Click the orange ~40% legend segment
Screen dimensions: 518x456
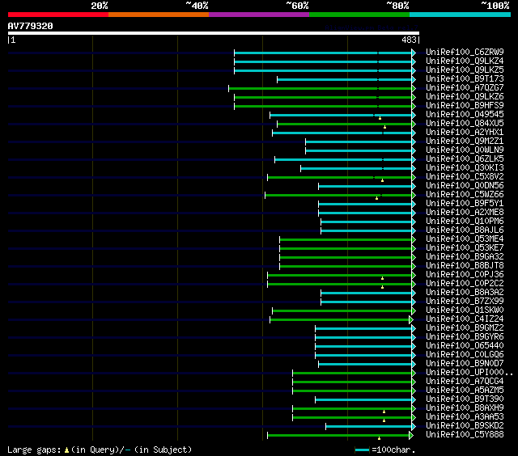159,15
